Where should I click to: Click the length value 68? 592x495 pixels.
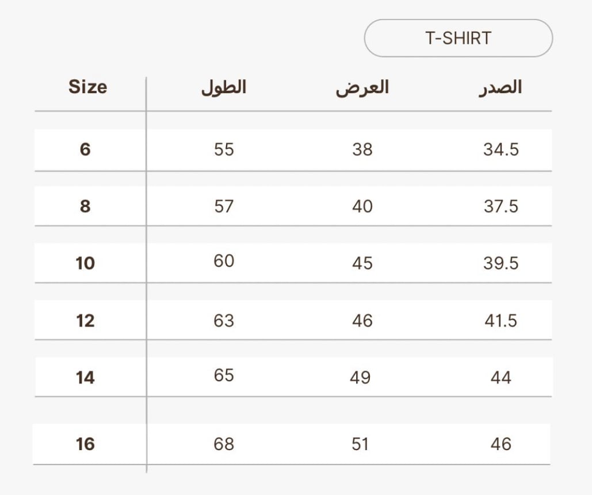pos(224,444)
